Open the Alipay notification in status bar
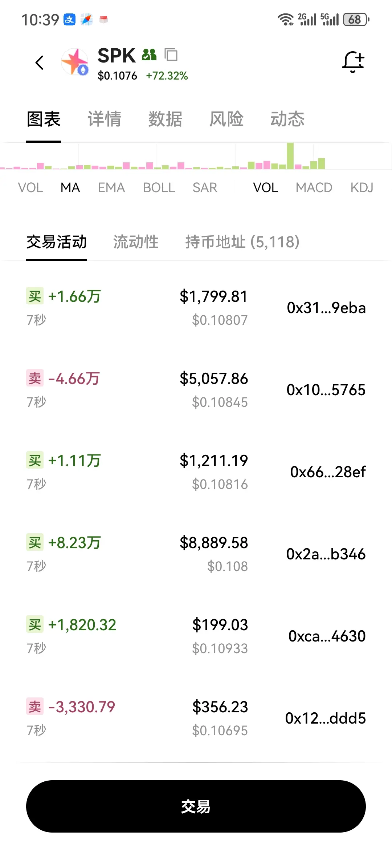 [x=69, y=19]
